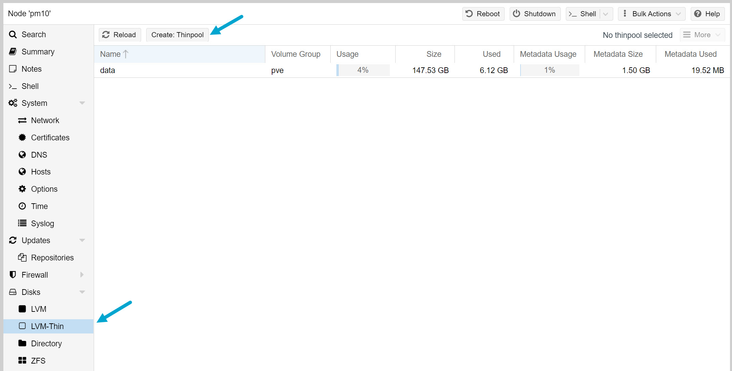Select the Search icon in the sidebar
The height and width of the screenshot is (371, 732).
pos(13,34)
